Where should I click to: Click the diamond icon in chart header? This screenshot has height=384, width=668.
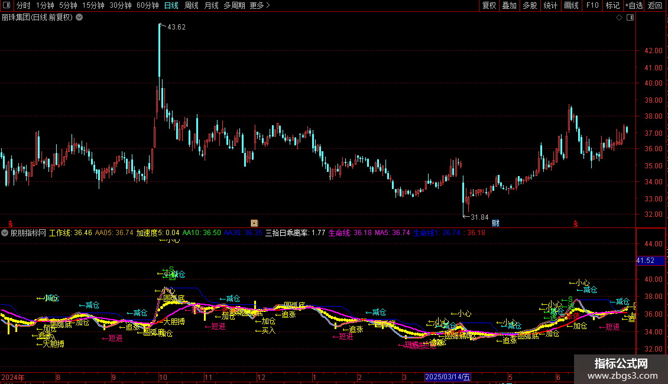(619, 18)
